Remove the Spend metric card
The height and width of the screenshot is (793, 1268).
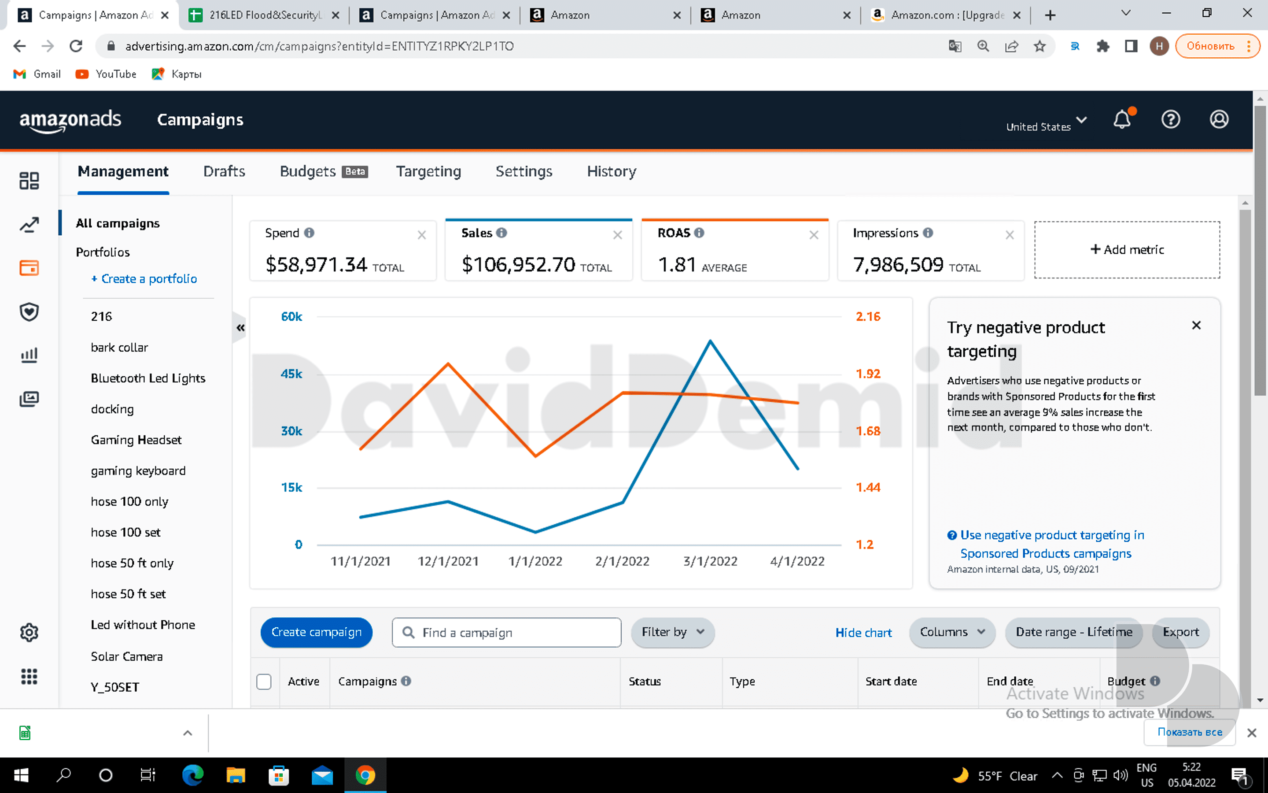coord(422,235)
